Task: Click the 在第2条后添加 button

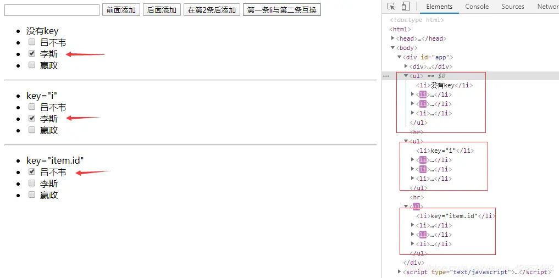Action: pyautogui.click(x=212, y=10)
